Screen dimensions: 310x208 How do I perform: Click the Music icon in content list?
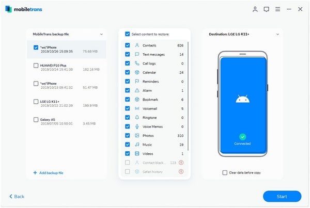pyautogui.click(x=137, y=145)
